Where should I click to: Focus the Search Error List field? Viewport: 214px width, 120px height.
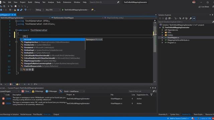tap(140, 91)
